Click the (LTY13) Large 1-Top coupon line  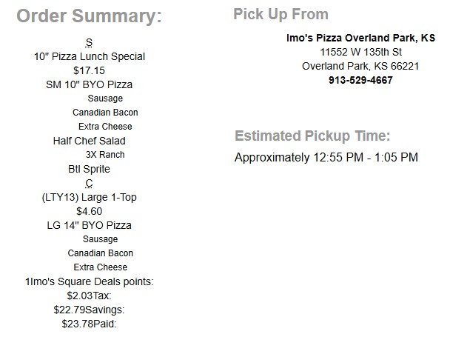(89, 197)
